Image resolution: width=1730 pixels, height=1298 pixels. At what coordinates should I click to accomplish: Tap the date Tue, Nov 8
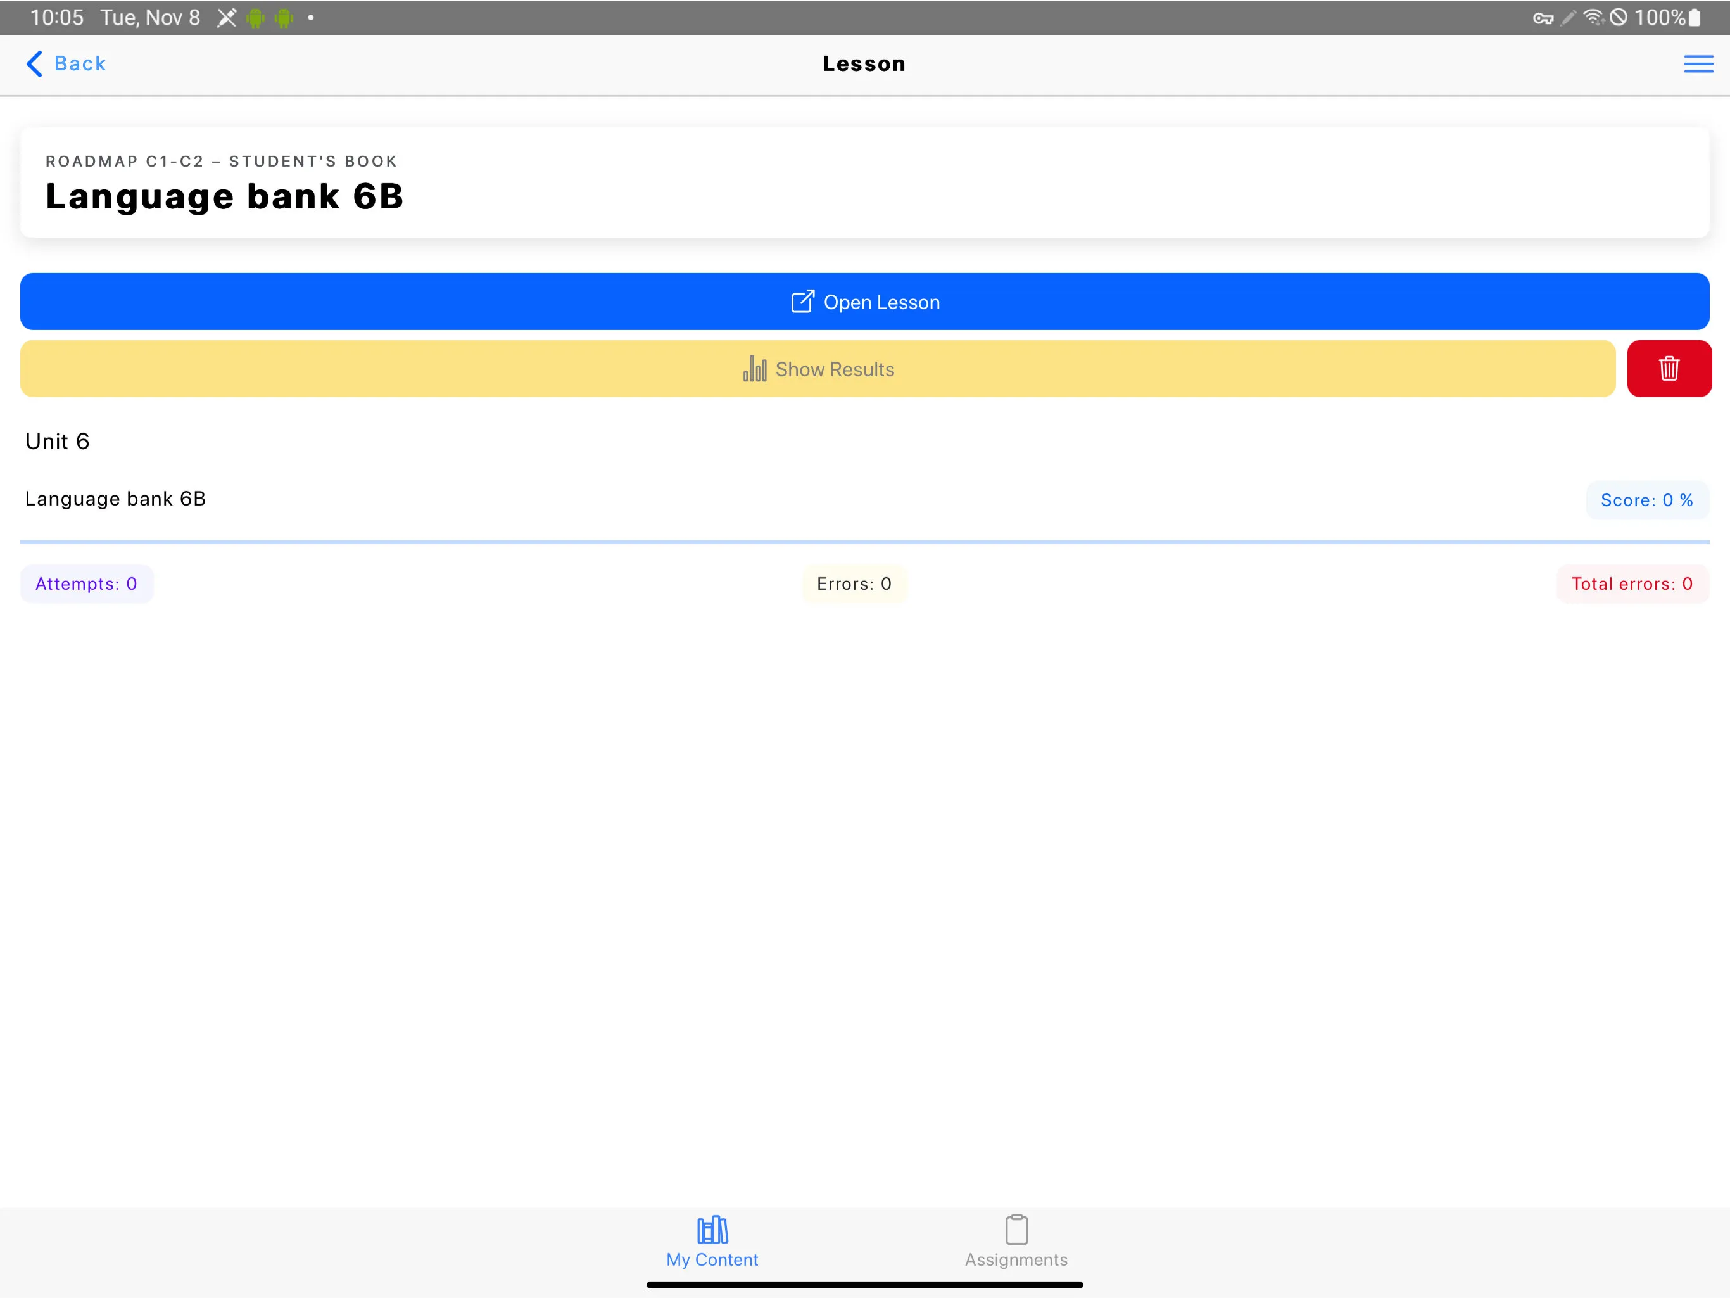click(x=150, y=17)
